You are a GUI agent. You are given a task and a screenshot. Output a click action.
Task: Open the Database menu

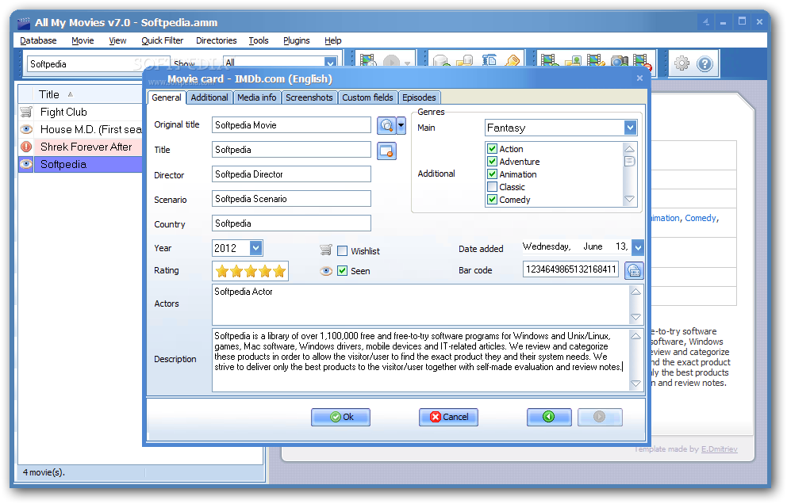point(38,40)
